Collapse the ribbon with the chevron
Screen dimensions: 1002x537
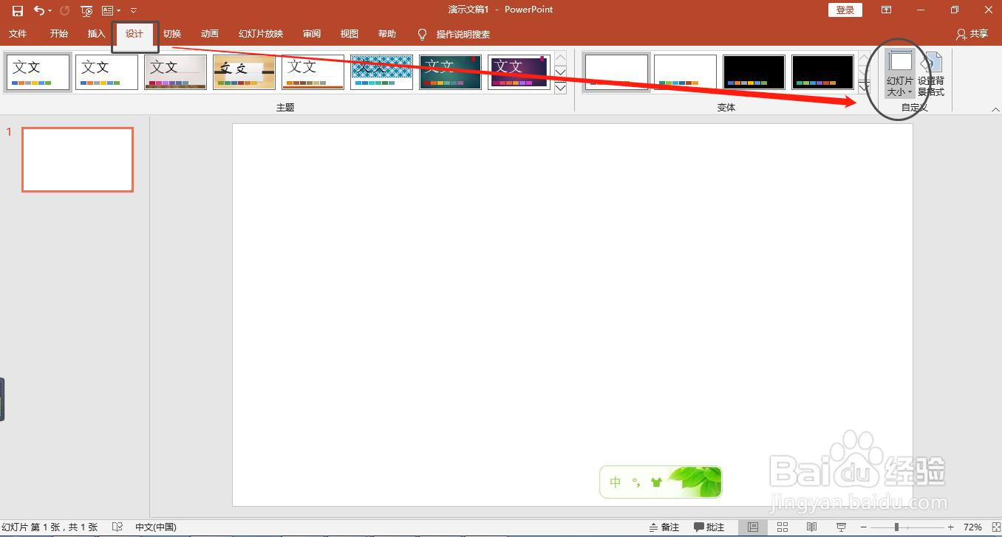pos(995,109)
